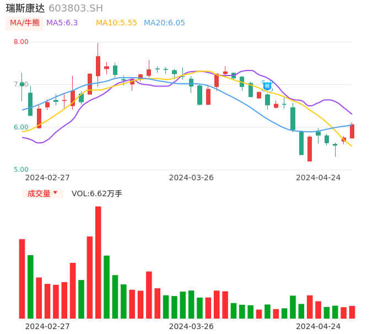Click the VOL:6.62万手 volume readout
Image resolution: width=378 pixels, height=334 pixels.
click(x=97, y=193)
